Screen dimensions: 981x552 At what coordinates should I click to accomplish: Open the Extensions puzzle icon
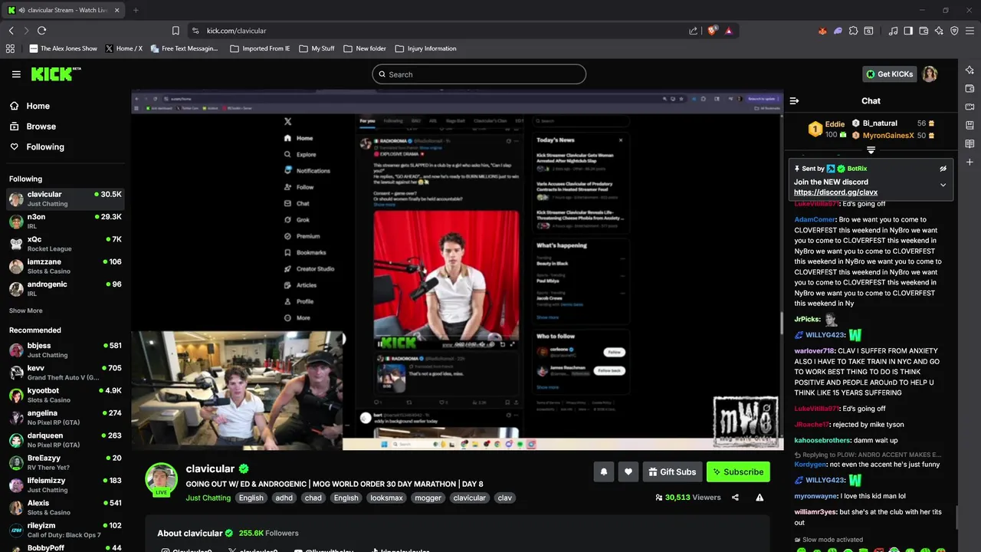(853, 31)
